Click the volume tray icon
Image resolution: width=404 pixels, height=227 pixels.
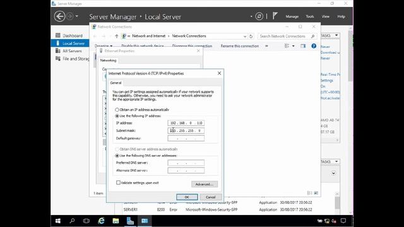(x=334, y=221)
